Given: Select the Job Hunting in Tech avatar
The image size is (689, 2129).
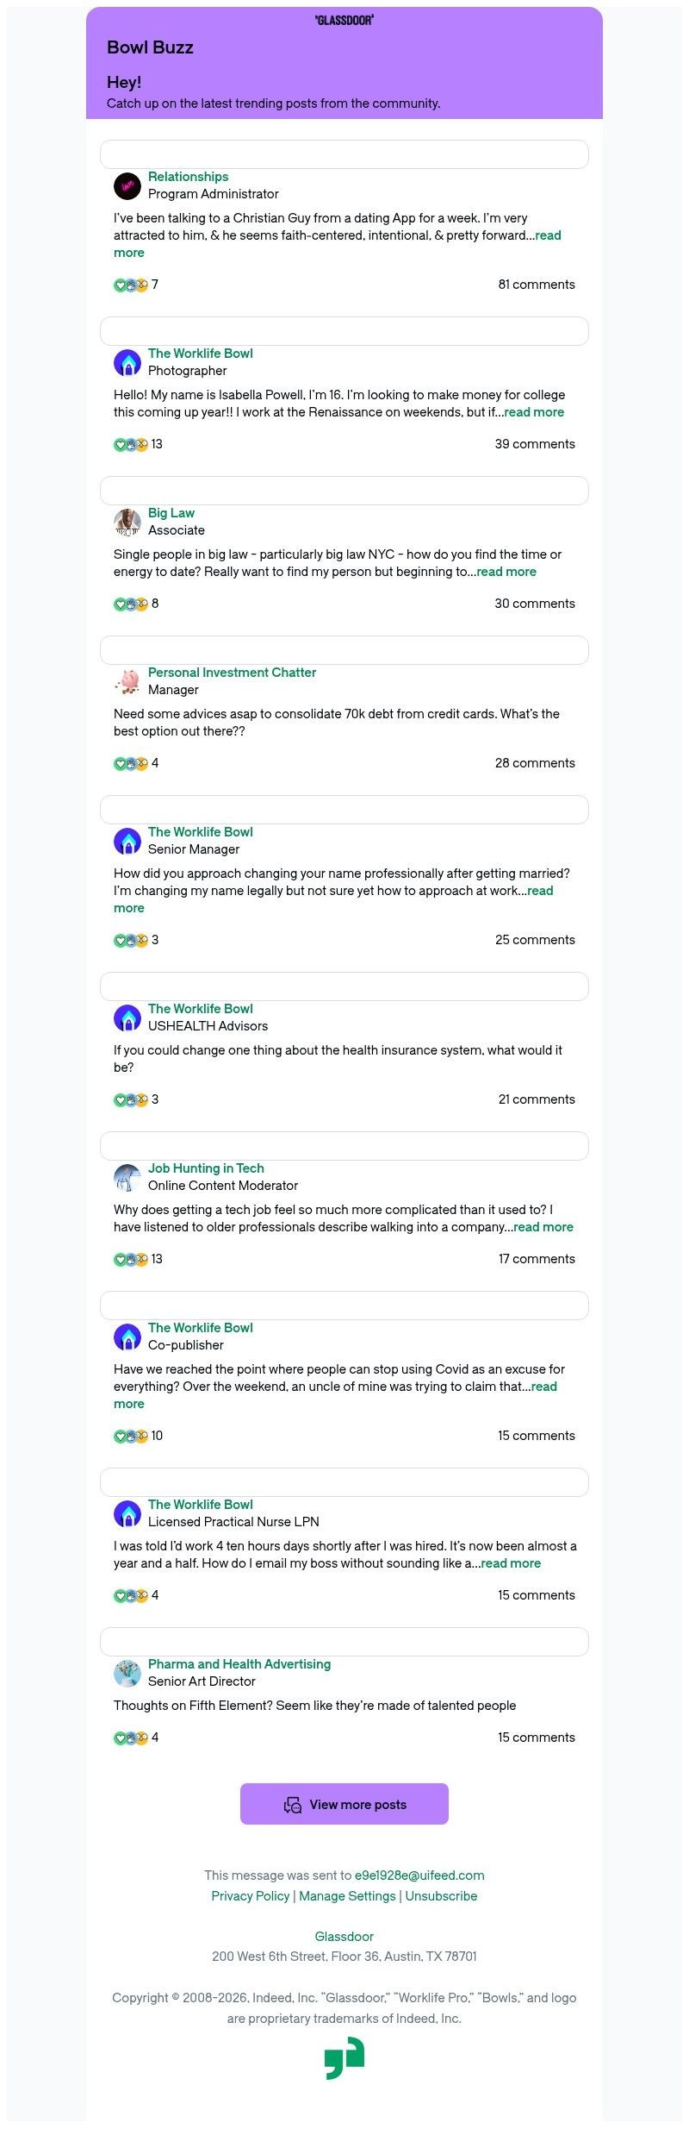Looking at the screenshot, I should point(127,1177).
